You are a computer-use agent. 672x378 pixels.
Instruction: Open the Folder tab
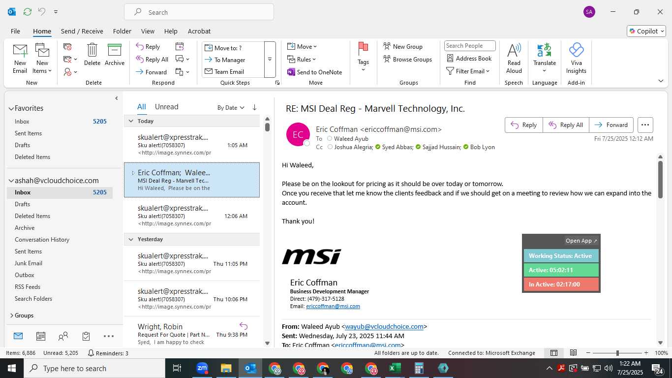(x=122, y=31)
